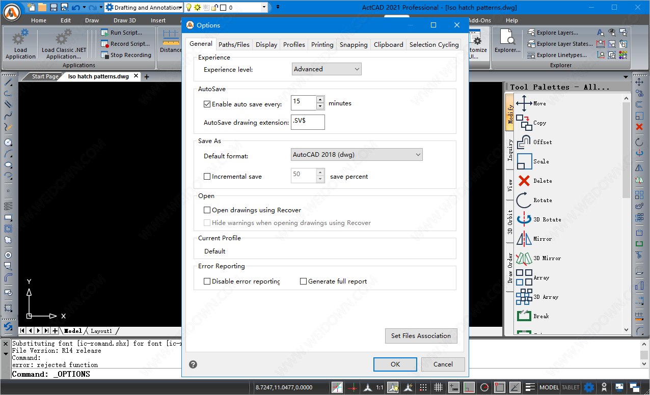Viewport: 650px width, 395px height.
Task: Select the Move tool in Tool Palettes
Action: (x=531, y=103)
